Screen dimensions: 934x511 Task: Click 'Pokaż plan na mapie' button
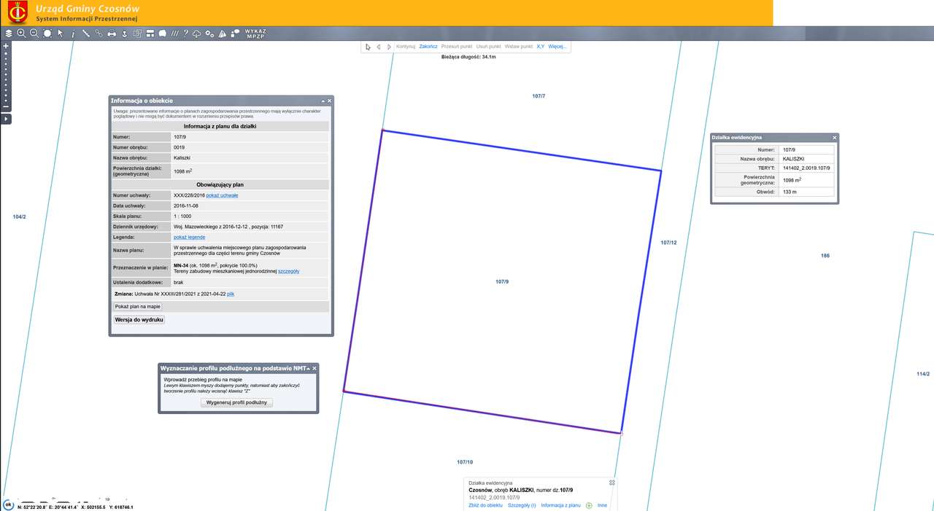[138, 307]
